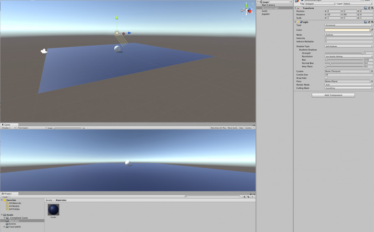
Task: Click the GameObject cube icon in Inspector
Action: (x=297, y=1)
